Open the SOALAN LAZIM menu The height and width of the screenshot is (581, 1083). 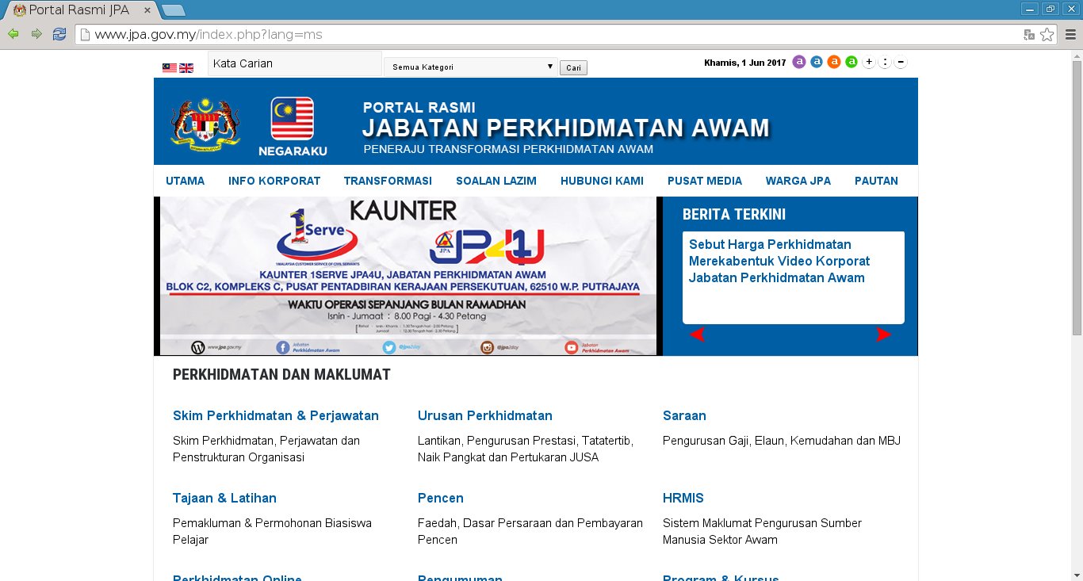496,181
